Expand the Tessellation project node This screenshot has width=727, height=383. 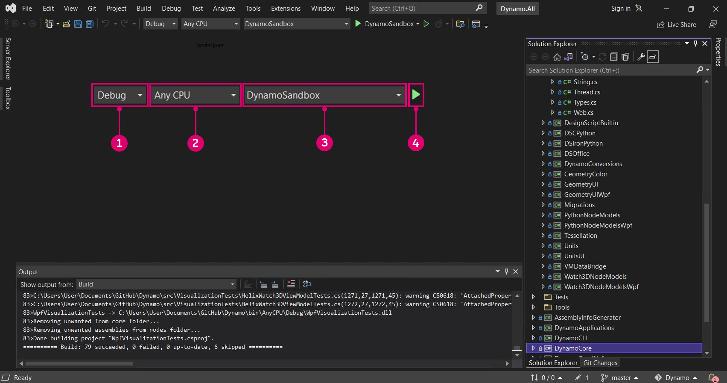pos(543,236)
